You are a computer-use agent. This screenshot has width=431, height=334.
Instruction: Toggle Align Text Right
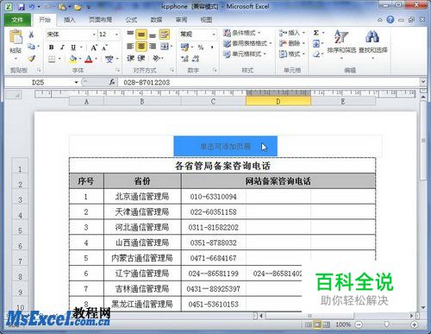click(153, 47)
